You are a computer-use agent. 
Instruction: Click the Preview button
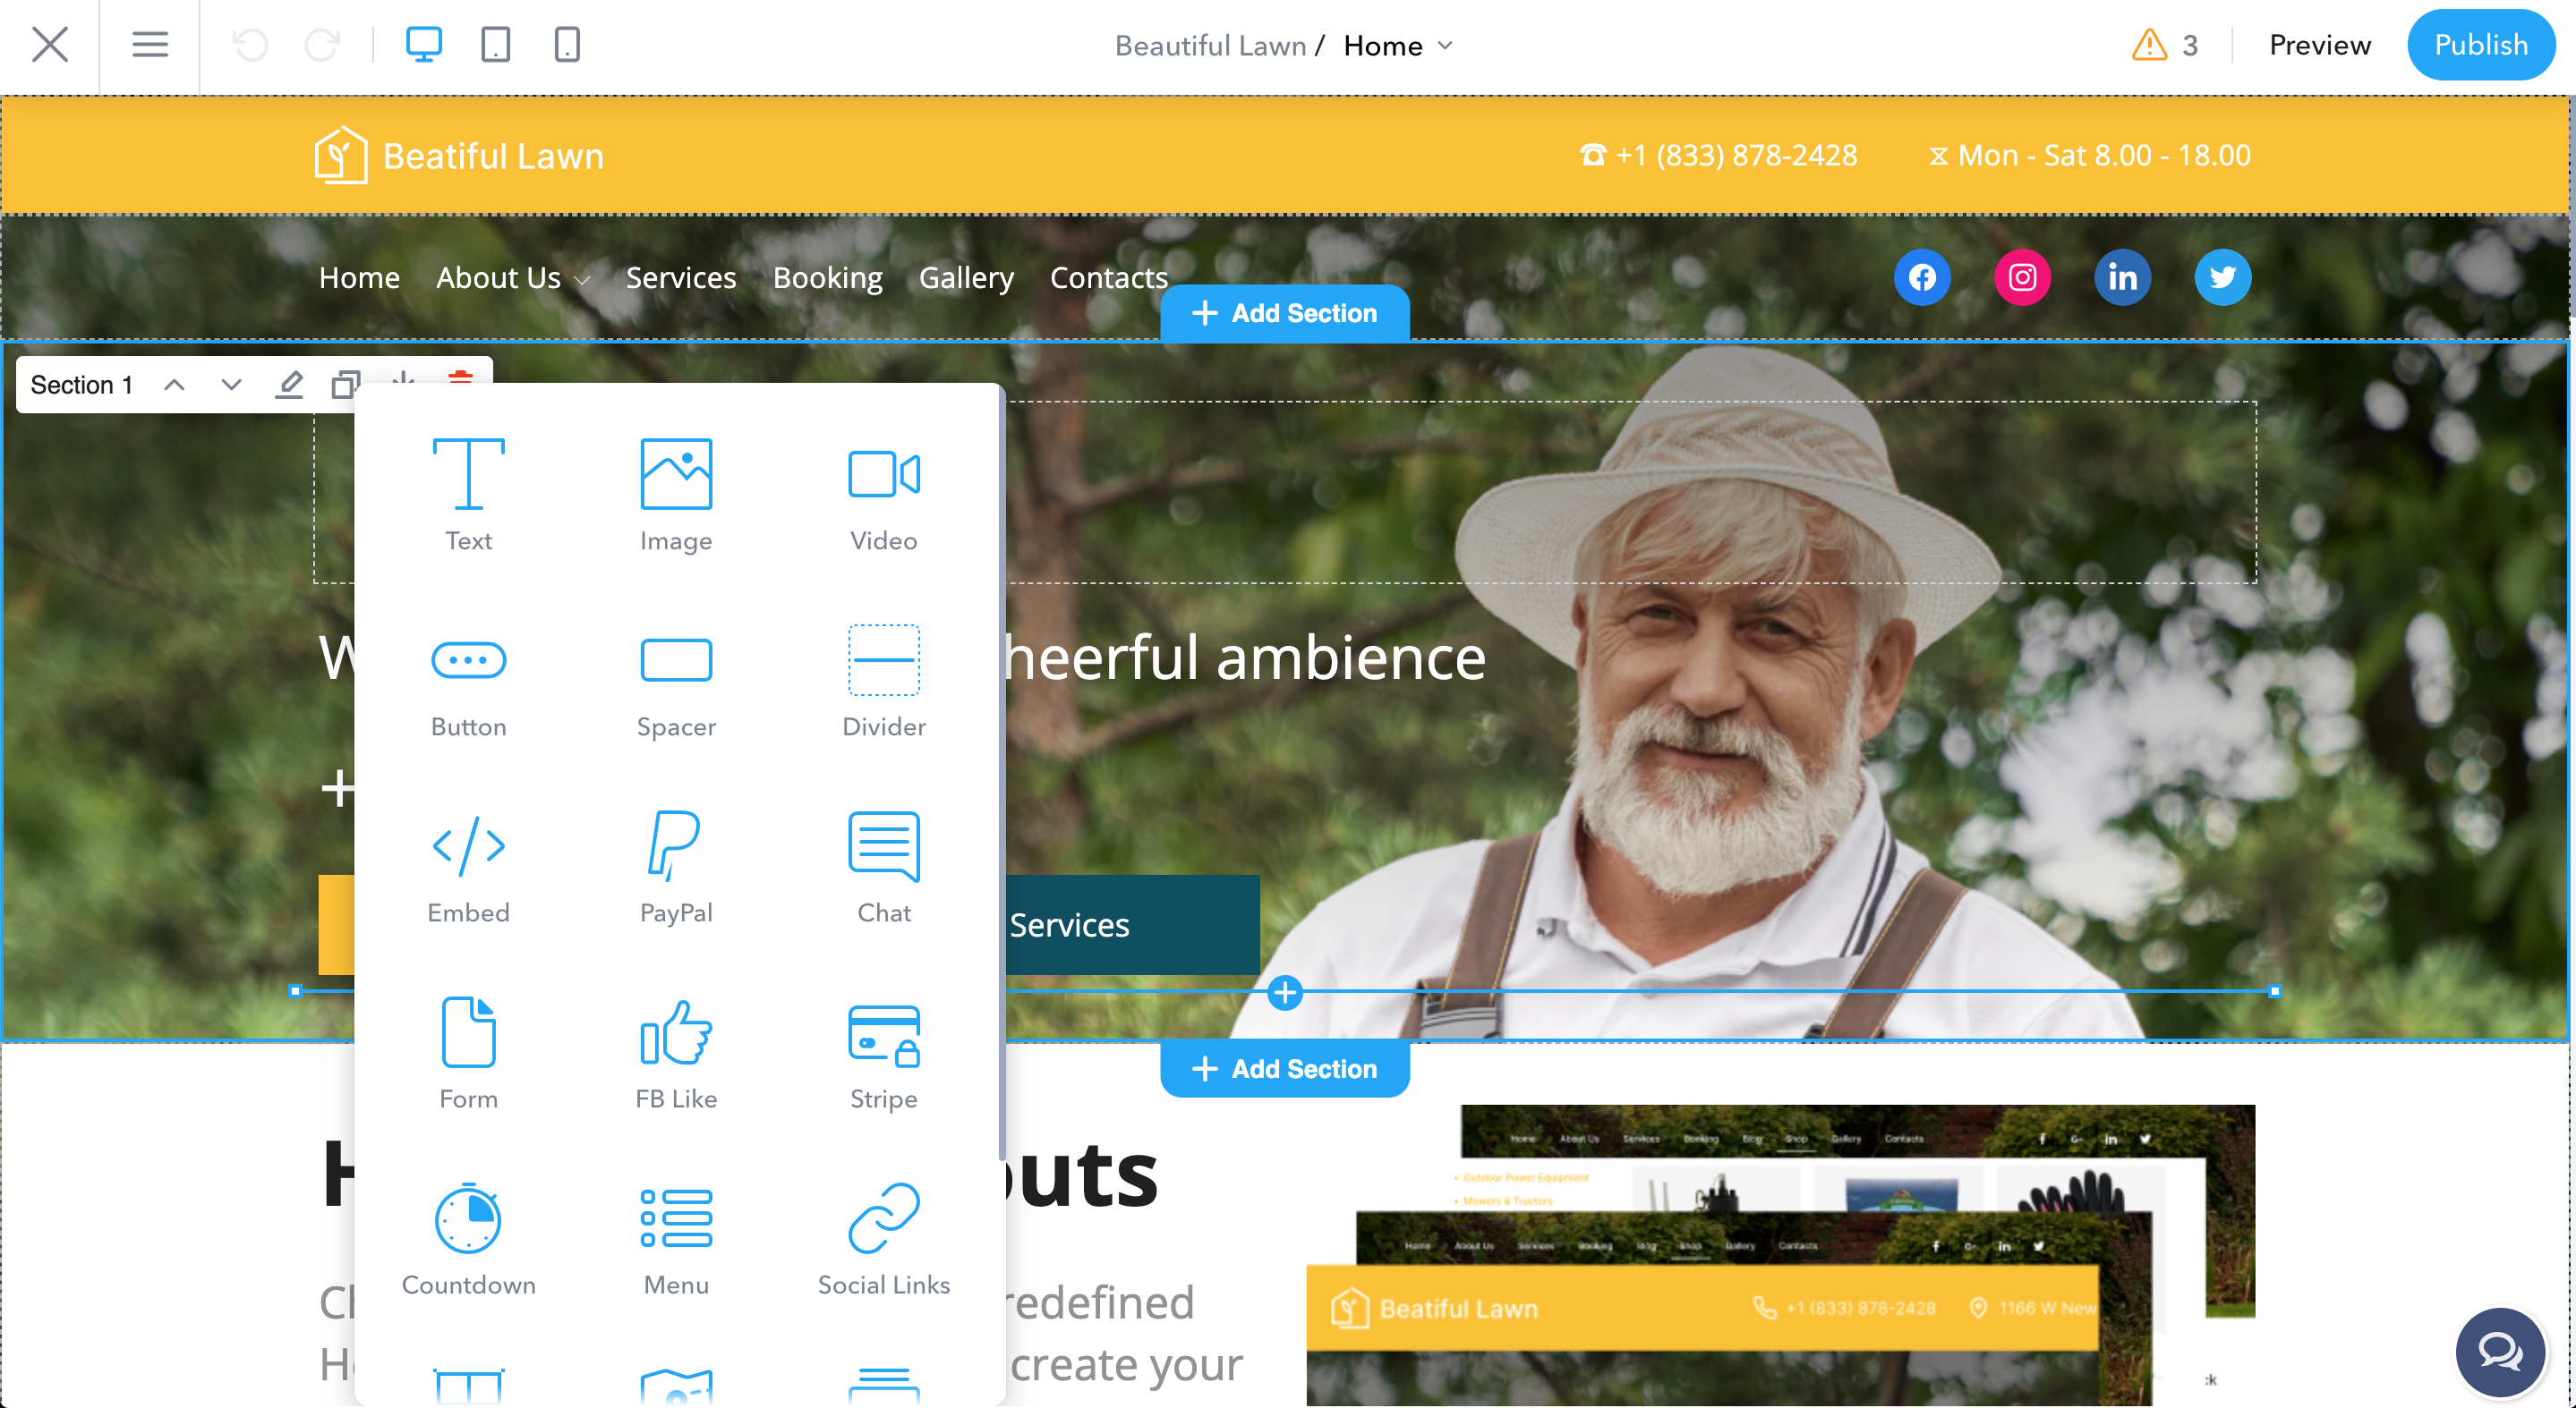[2319, 45]
